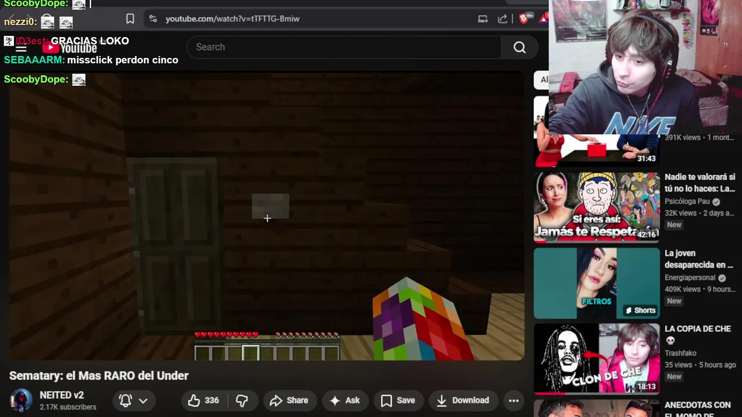
Task: Click into the YouTube Search field
Action: click(344, 47)
